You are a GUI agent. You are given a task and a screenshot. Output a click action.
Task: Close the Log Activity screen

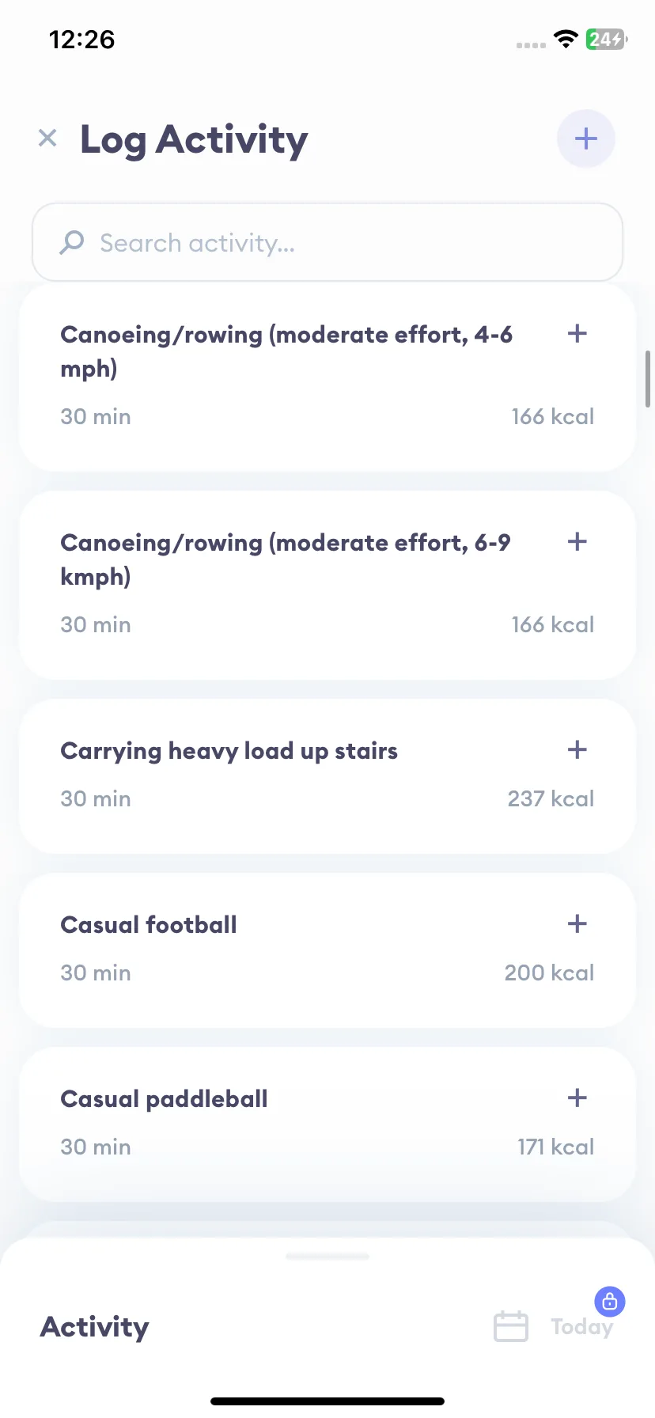pos(47,138)
